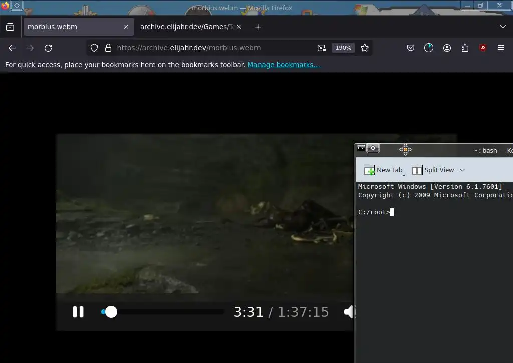
Task: Open the uBlock Origin popup
Action: click(483, 48)
